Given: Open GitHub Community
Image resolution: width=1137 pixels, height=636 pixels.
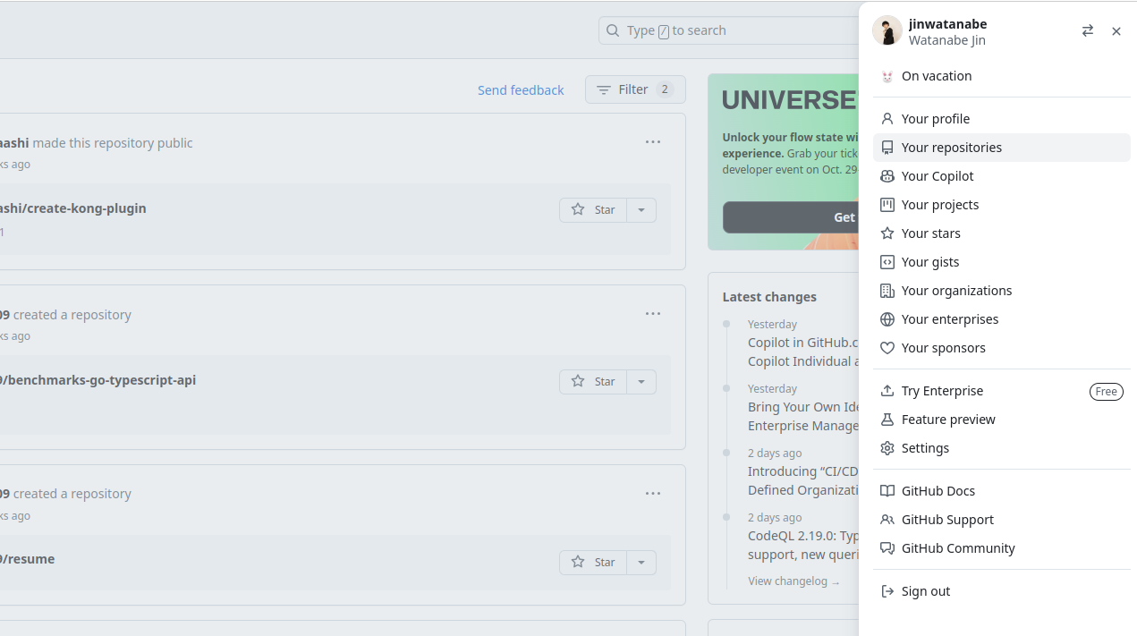Looking at the screenshot, I should pyautogui.click(x=1002, y=548).
